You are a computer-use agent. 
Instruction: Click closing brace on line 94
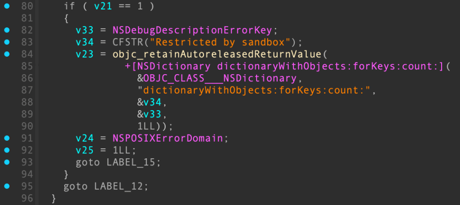66,174
